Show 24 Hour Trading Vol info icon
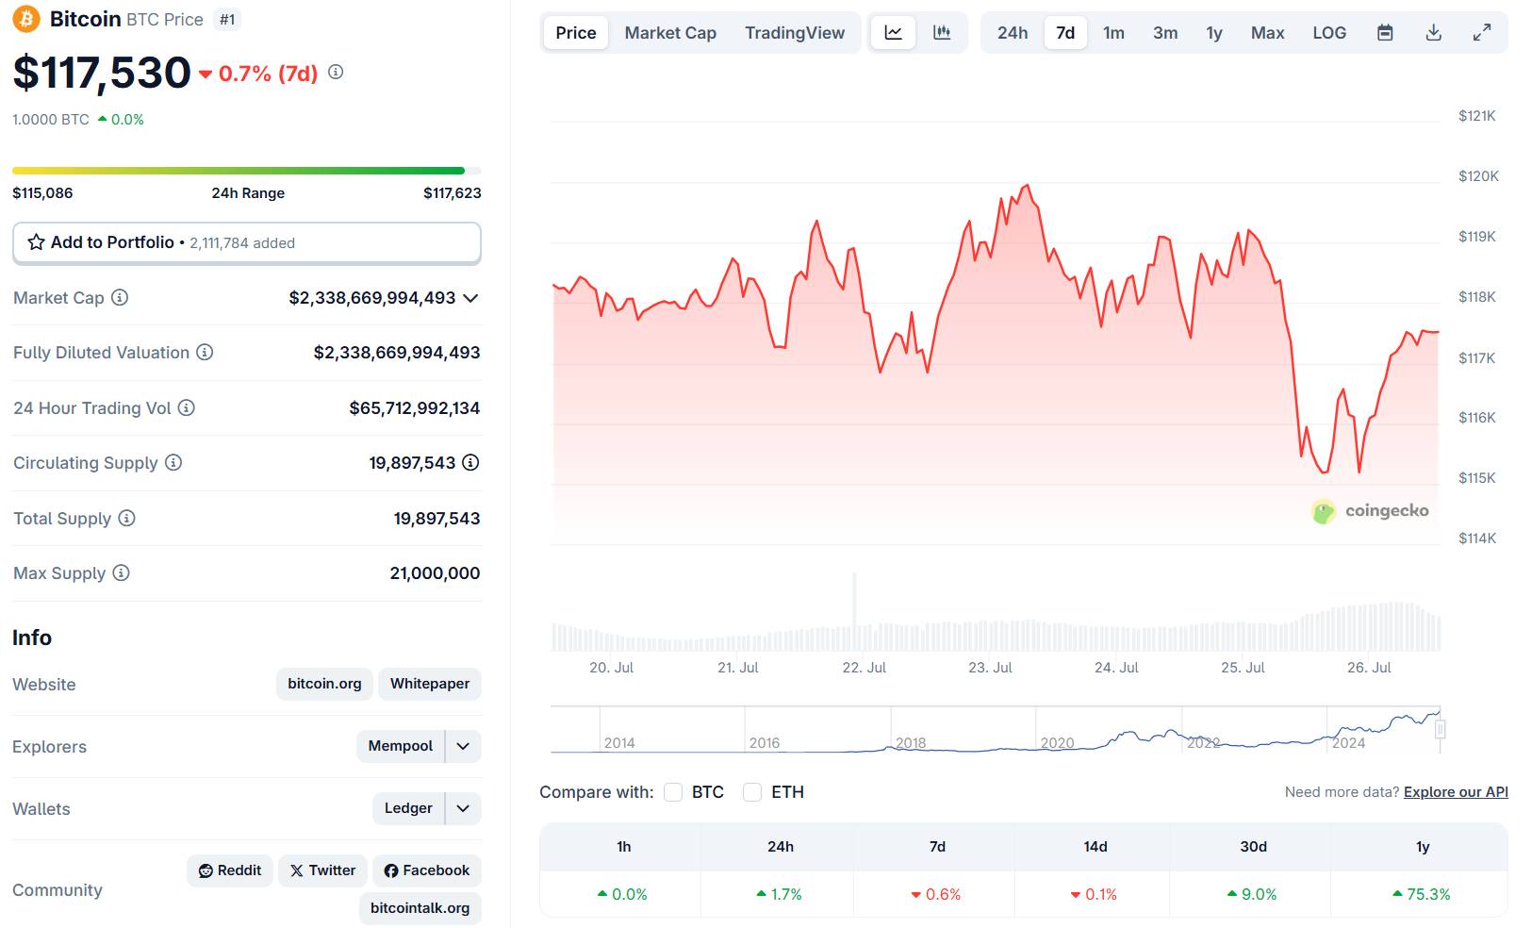 (187, 407)
